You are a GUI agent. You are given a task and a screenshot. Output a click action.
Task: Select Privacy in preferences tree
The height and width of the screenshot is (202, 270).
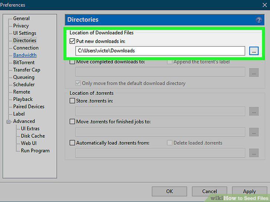tap(21, 26)
